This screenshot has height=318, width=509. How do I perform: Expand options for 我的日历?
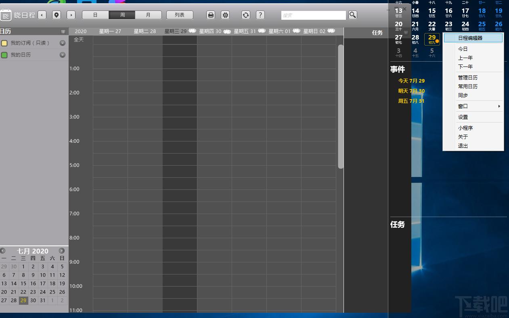(x=63, y=55)
